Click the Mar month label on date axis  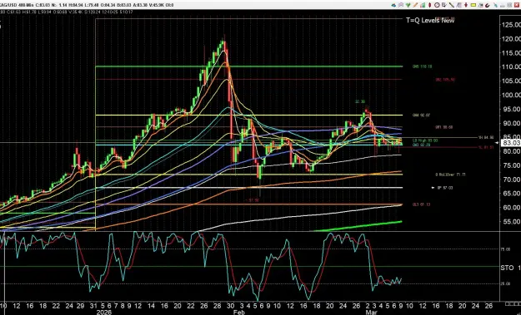coord(371,312)
